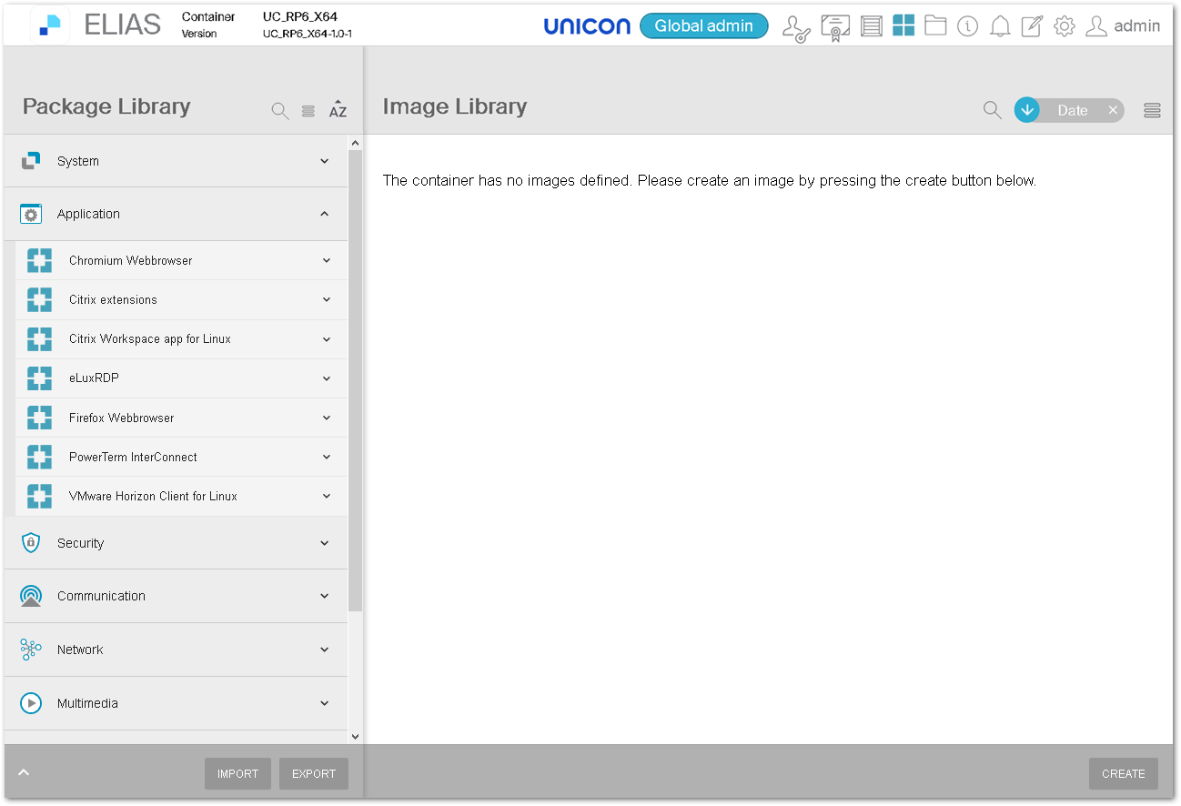Viewport: 1181px width, 806px height.
Task: Click the package list scrollbar thumb
Action: click(x=355, y=380)
